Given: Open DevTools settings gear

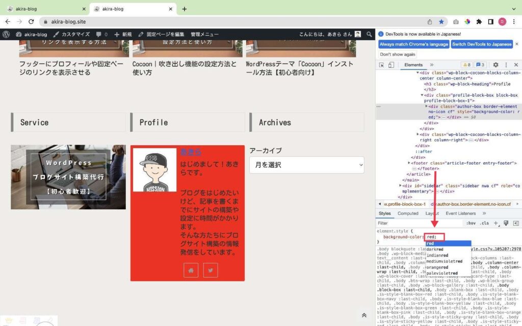Looking at the screenshot, I should click(x=495, y=65).
